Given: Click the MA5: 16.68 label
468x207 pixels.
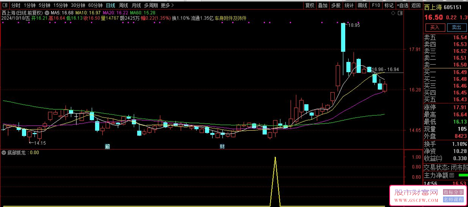Looking at the screenshot, I should click(62, 13).
